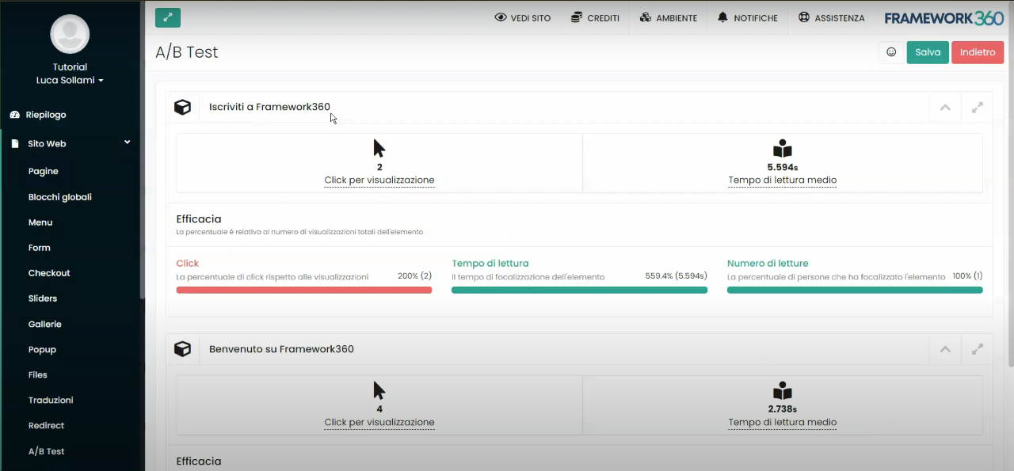Click the "100% (1)" readings value

pos(967,276)
